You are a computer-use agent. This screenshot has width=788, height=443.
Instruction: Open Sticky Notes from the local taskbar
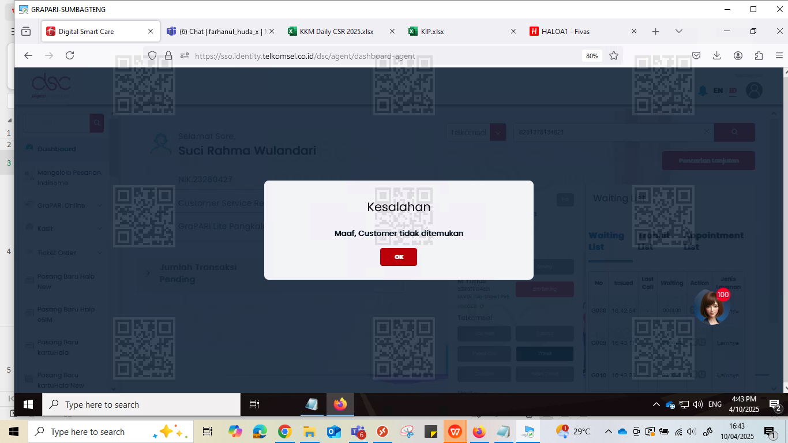(431, 431)
